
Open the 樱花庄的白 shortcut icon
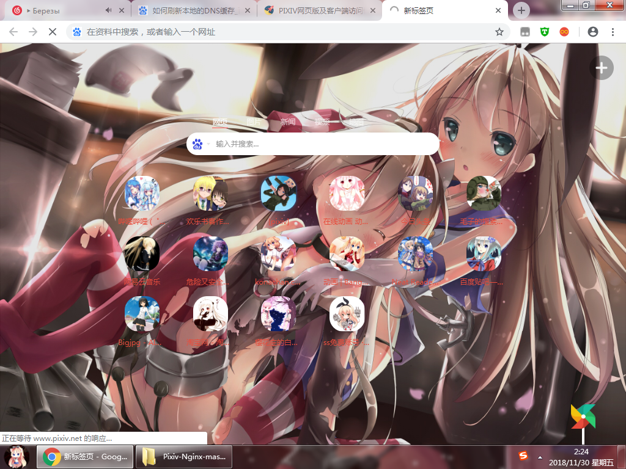tap(279, 314)
